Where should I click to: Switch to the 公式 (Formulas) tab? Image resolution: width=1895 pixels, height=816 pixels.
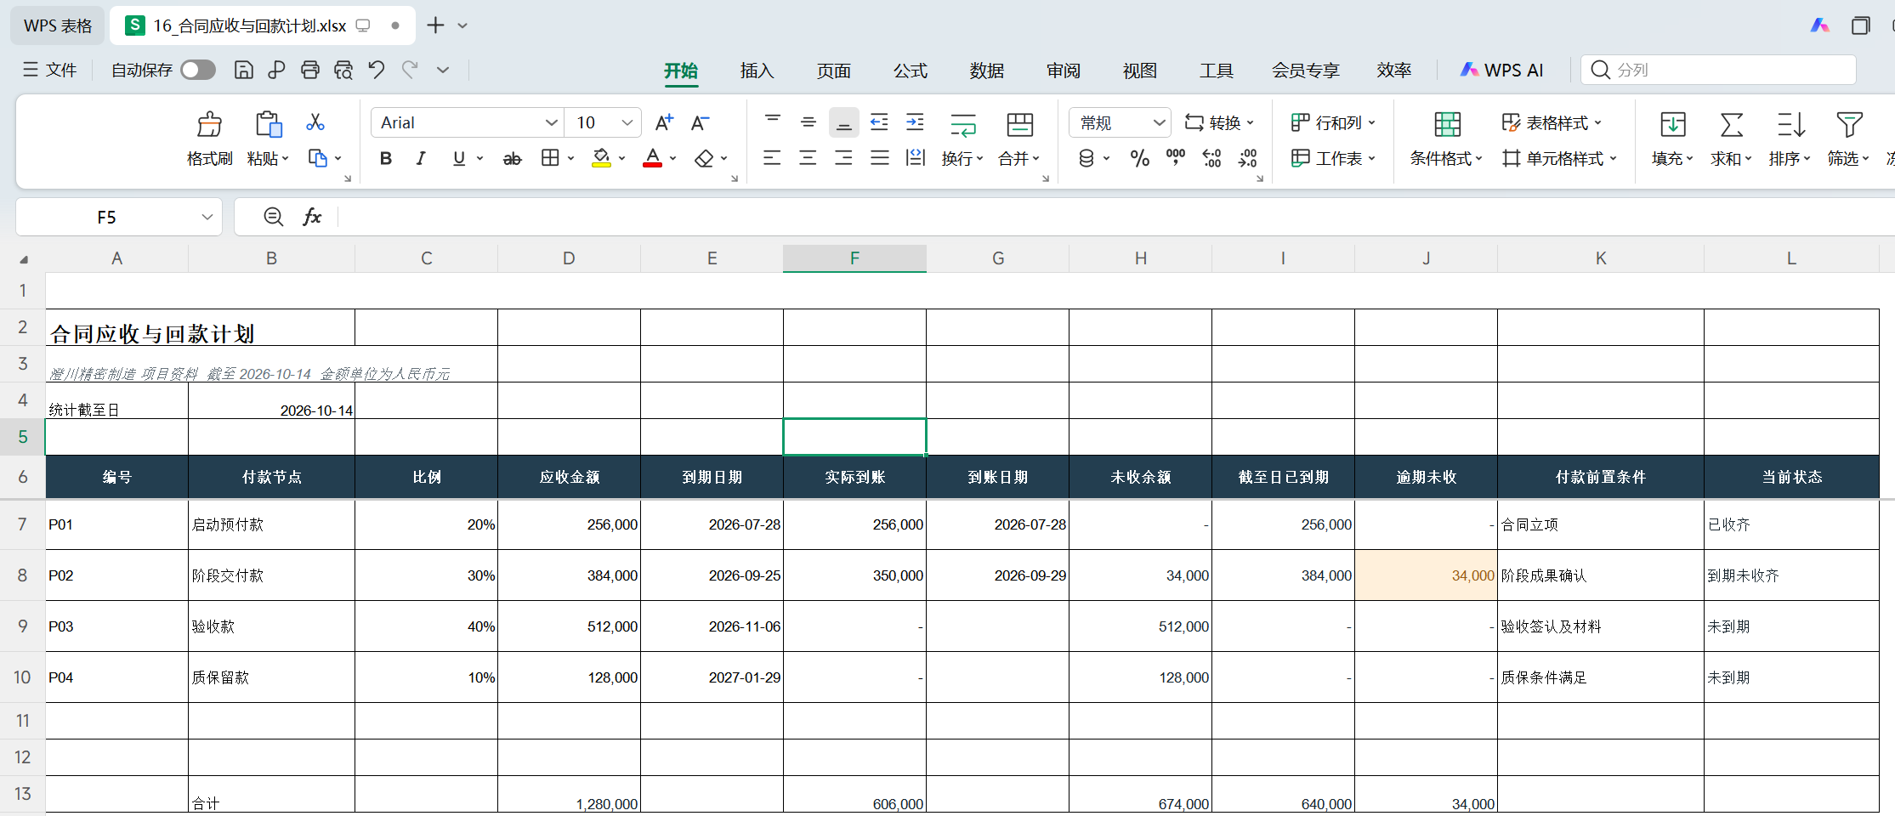click(x=910, y=71)
